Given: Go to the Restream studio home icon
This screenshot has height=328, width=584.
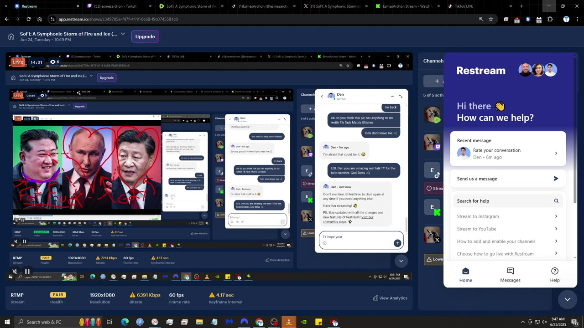Looking at the screenshot, I should tap(11, 36).
